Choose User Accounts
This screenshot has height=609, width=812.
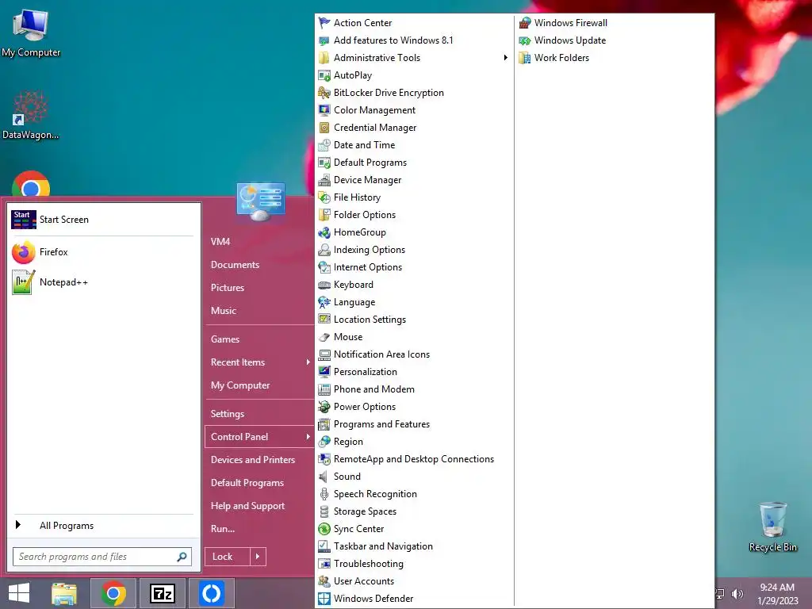click(x=364, y=581)
